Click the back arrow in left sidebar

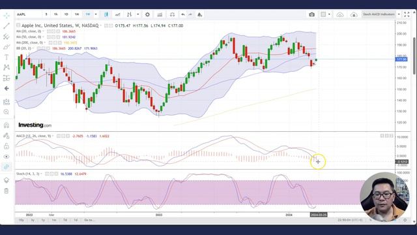pyautogui.click(x=7, y=89)
